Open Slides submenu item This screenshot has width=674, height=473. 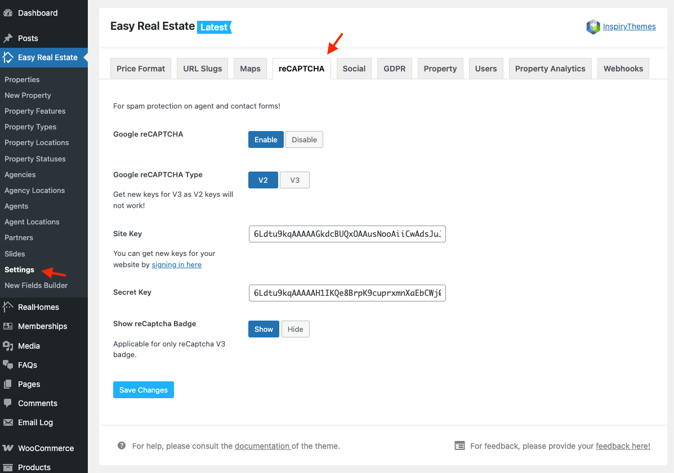pos(15,254)
